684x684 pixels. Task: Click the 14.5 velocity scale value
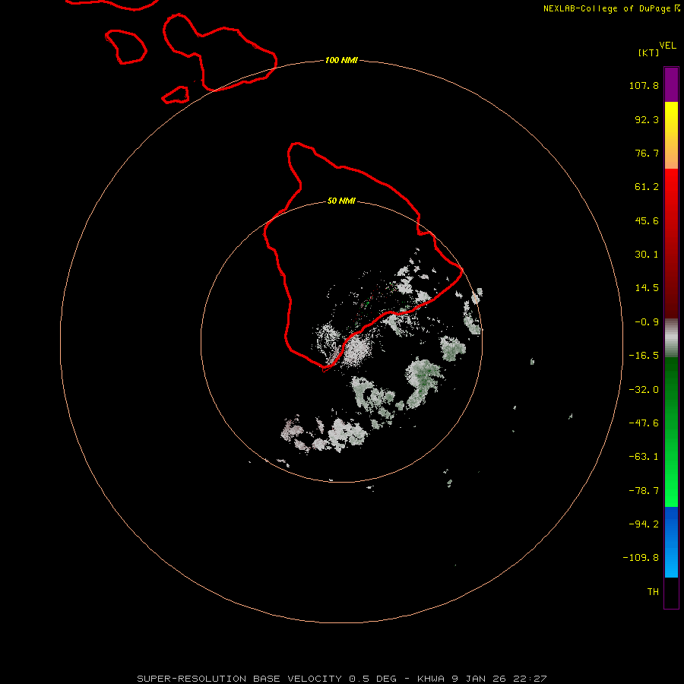tap(647, 288)
